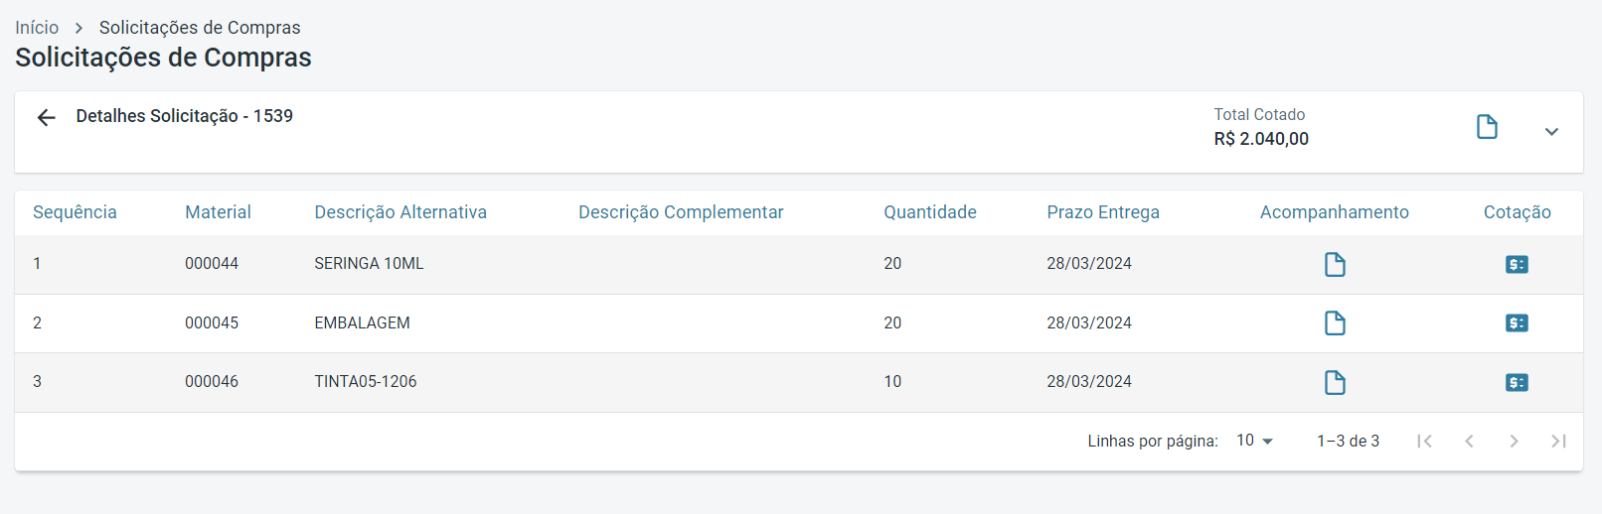Viewport: 1602px width, 514px height.
Task: Open Cotação for SERINGA 10ML row
Action: (1517, 265)
